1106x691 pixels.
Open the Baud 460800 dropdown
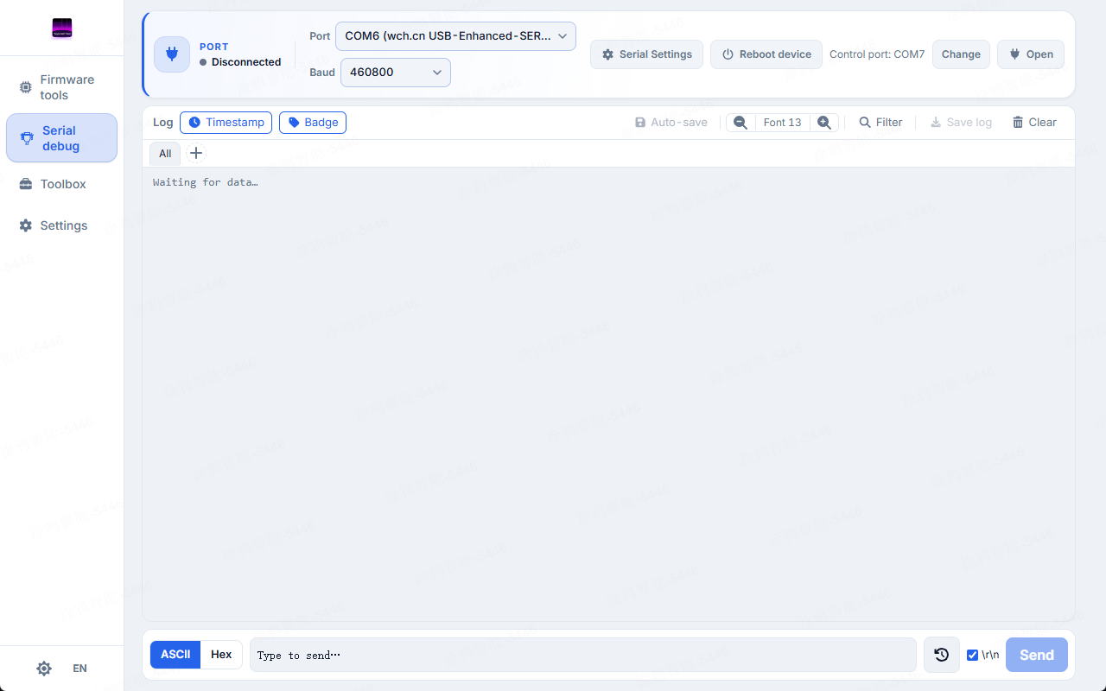(x=396, y=73)
